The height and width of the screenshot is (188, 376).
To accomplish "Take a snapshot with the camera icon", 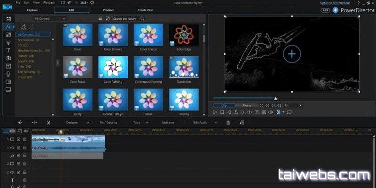I will tap(257, 112).
